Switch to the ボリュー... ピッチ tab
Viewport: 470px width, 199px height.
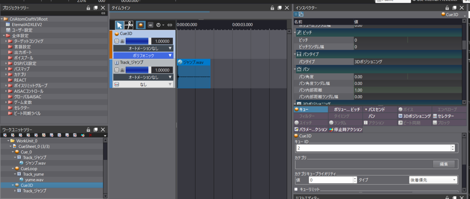click(x=345, y=110)
